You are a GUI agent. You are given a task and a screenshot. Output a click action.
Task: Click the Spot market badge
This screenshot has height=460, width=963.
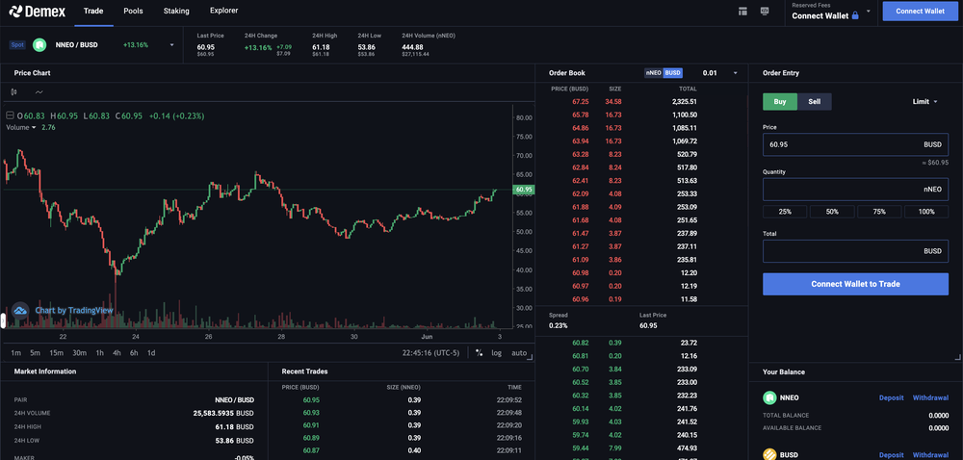coord(17,45)
